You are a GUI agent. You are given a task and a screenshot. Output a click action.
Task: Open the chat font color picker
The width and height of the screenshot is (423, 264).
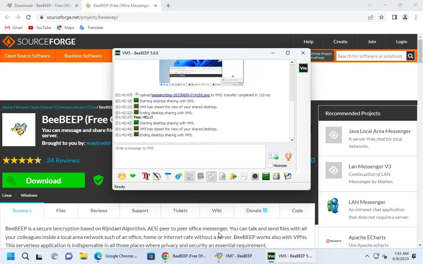[x=157, y=176]
